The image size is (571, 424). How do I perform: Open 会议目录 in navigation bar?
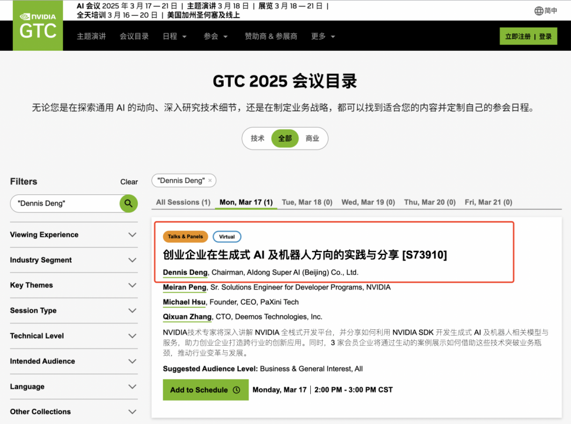coord(134,37)
